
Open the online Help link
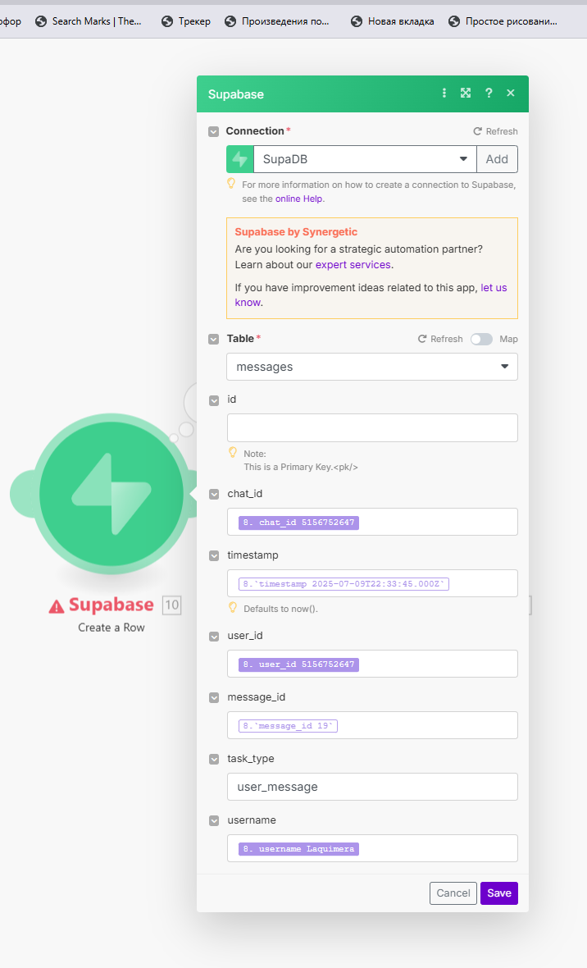point(299,199)
